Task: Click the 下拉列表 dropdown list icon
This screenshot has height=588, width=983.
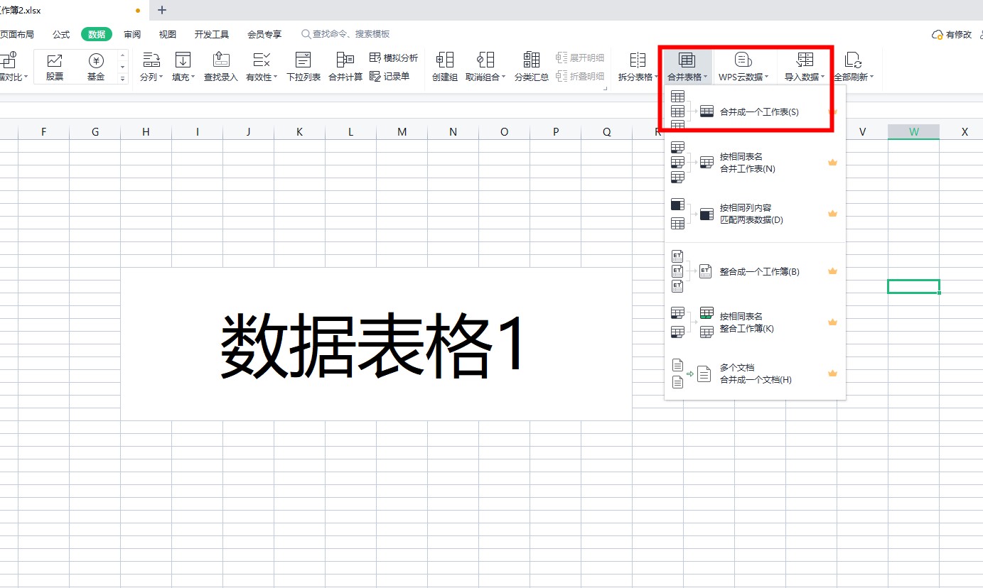Action: 304,67
